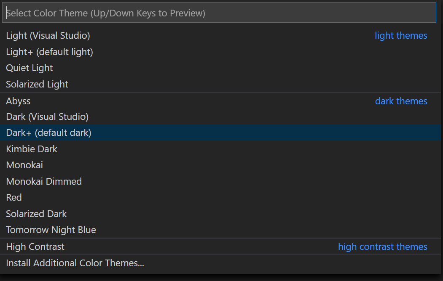Choose the High Contrast theme
The height and width of the screenshot is (281, 443).
(x=35, y=247)
